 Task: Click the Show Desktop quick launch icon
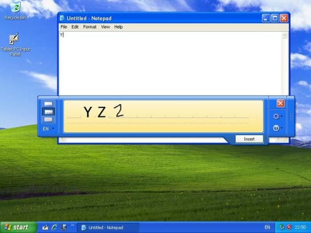tap(64, 227)
